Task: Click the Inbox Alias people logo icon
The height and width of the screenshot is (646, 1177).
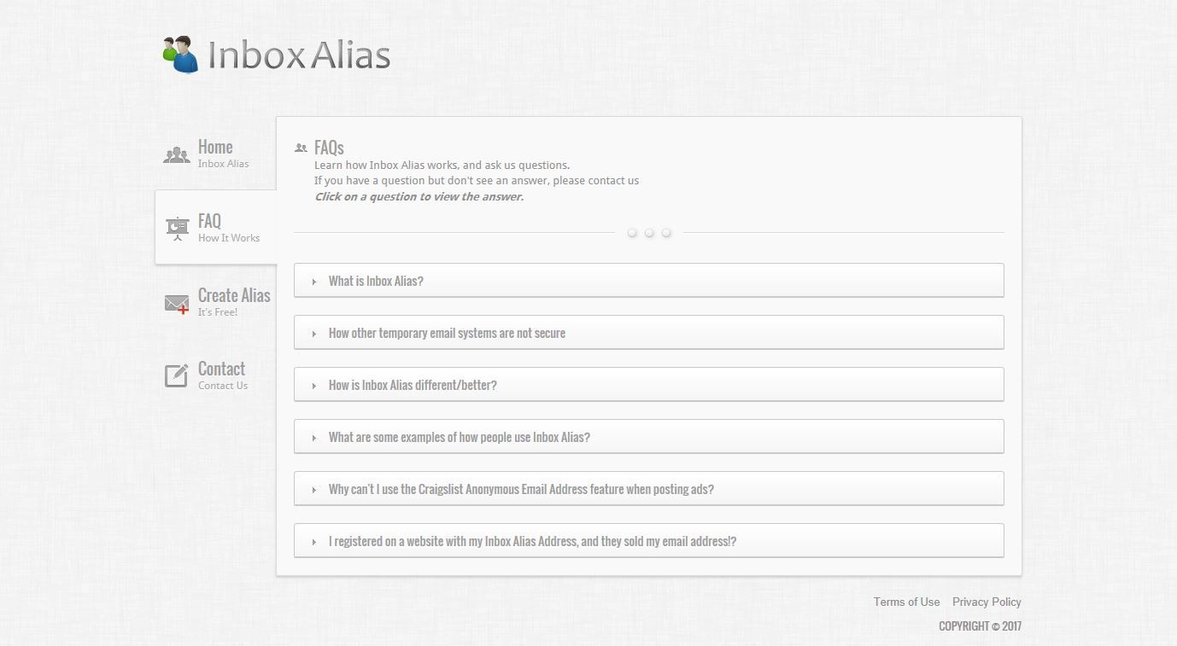Action: pos(178,53)
